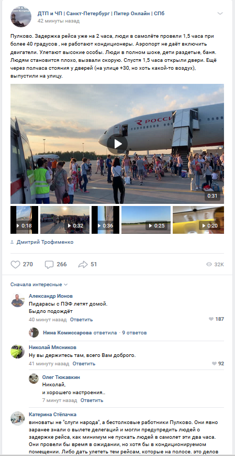Open the ДТП и ЧП Санкт-Петербург community link
This screenshot has height=456, width=235.
pos(101,14)
